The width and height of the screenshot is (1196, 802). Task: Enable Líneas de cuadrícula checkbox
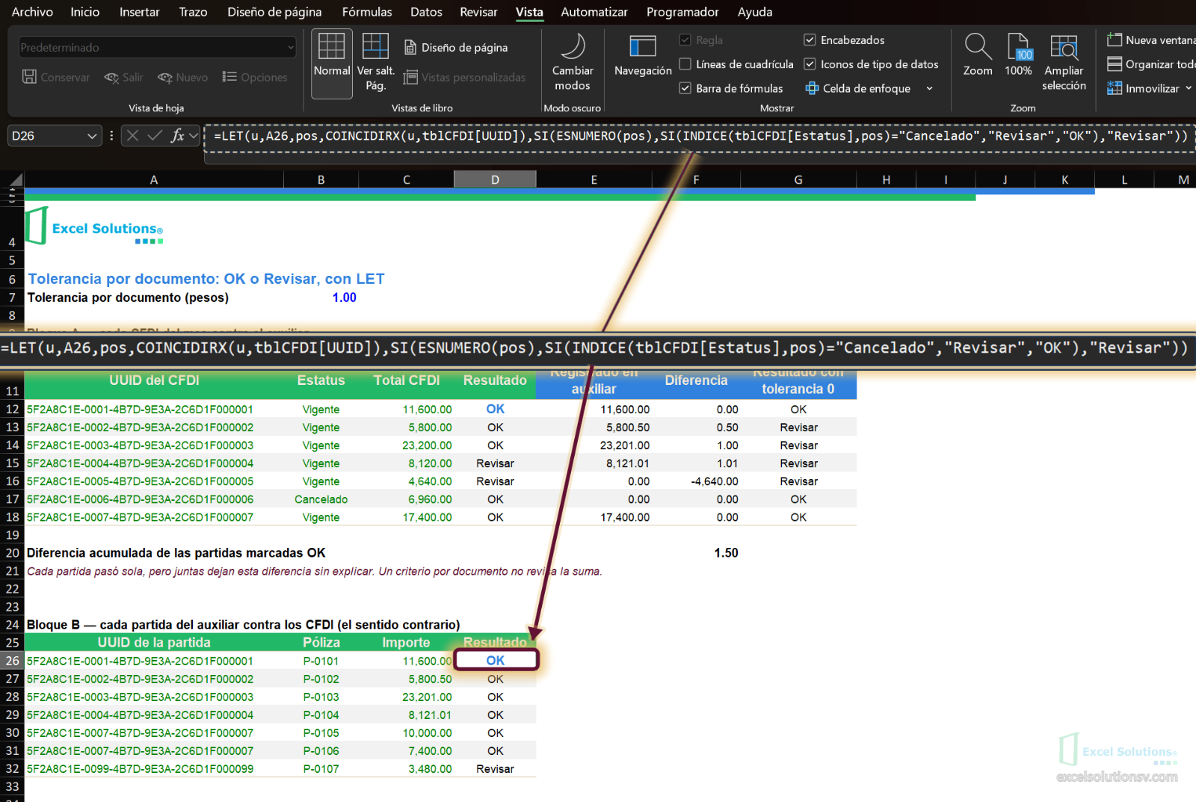[x=685, y=64]
